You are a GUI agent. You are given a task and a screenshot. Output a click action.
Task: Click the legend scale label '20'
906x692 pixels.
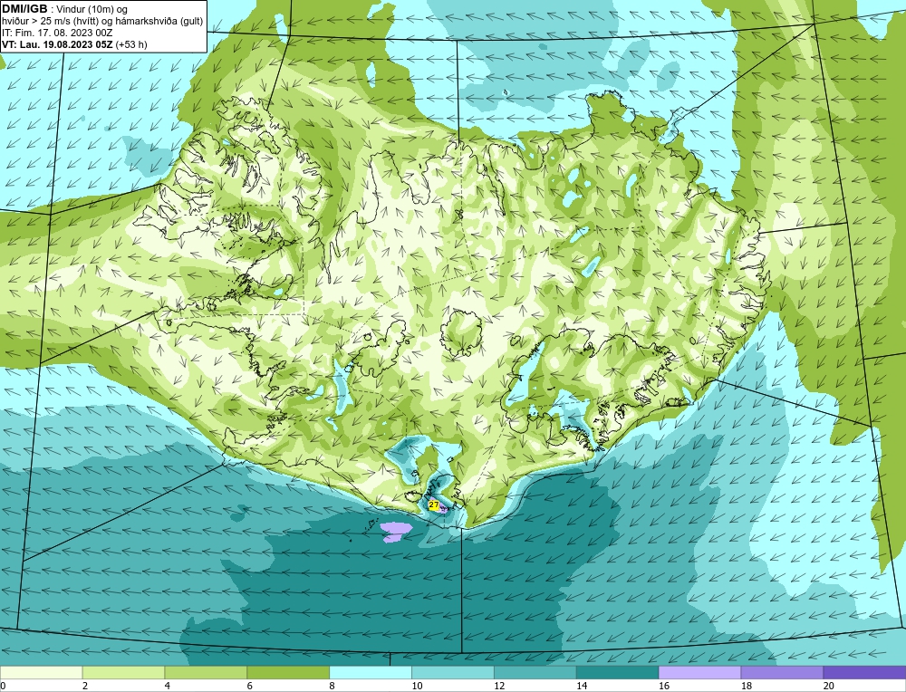click(829, 686)
